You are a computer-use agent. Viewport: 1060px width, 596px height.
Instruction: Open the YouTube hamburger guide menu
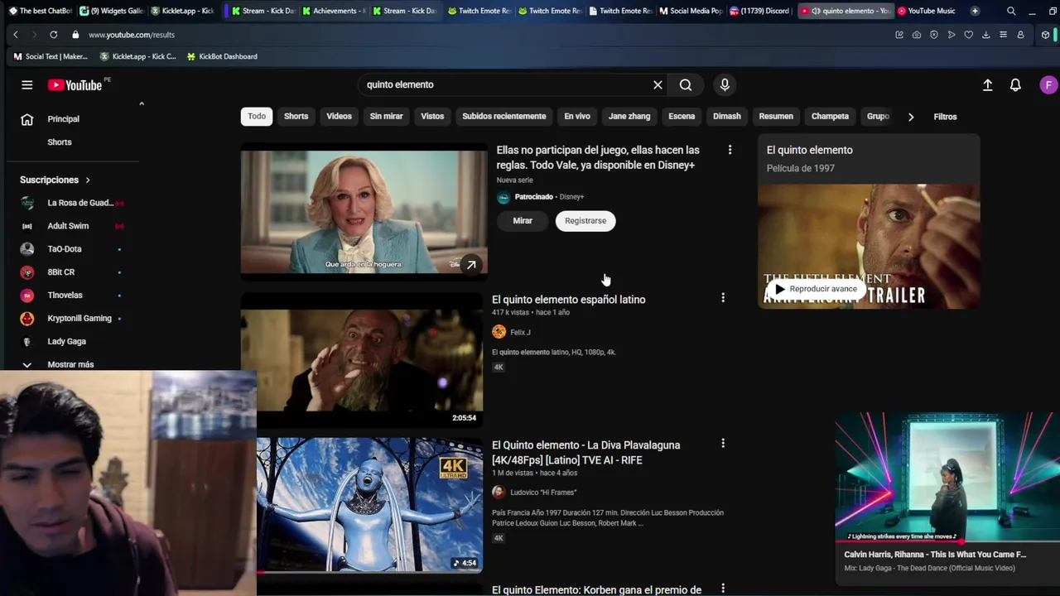coord(26,84)
